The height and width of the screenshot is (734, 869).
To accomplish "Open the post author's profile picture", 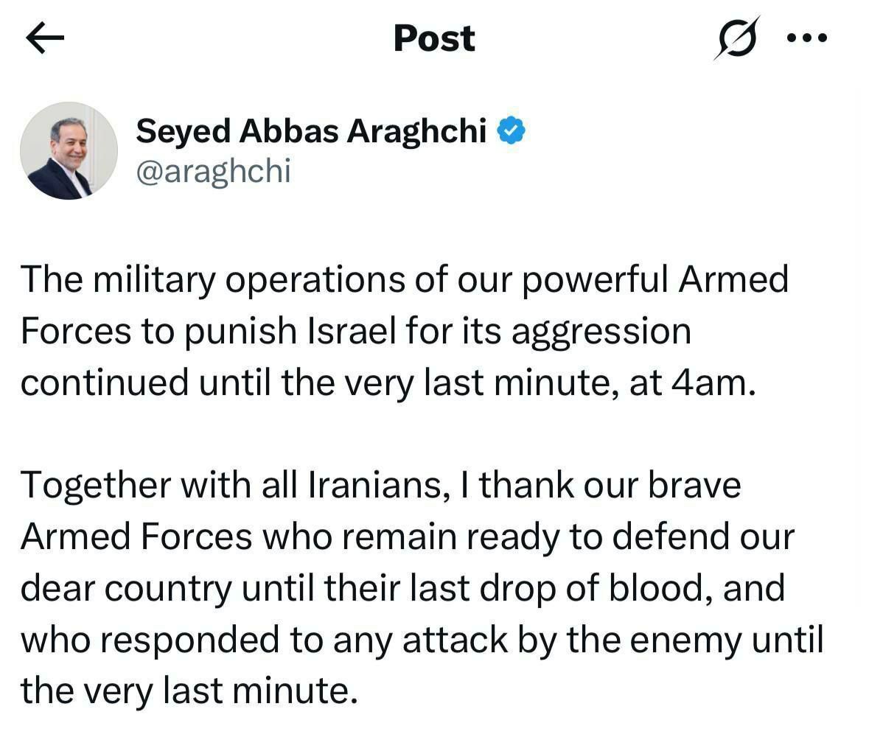I will (x=69, y=150).
